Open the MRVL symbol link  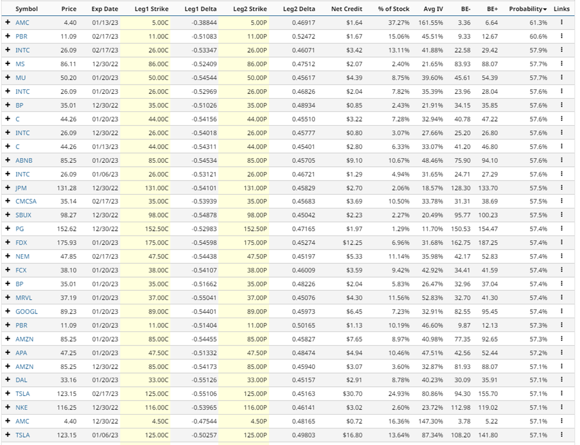click(x=23, y=298)
